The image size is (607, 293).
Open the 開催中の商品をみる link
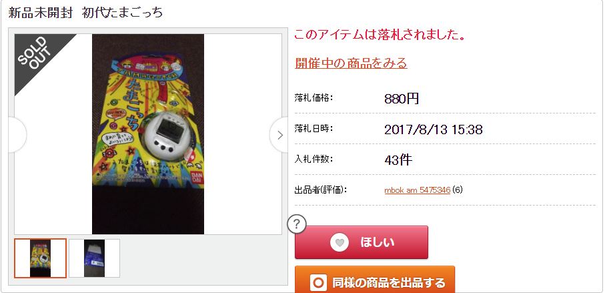tap(351, 63)
